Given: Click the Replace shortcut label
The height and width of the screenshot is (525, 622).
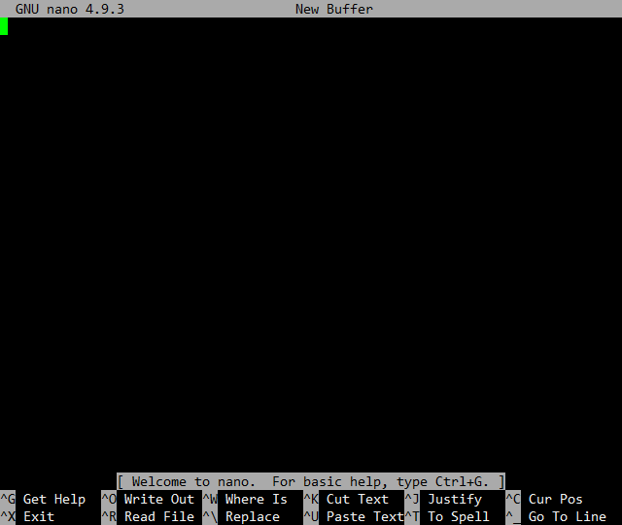Looking at the screenshot, I should [x=253, y=516].
